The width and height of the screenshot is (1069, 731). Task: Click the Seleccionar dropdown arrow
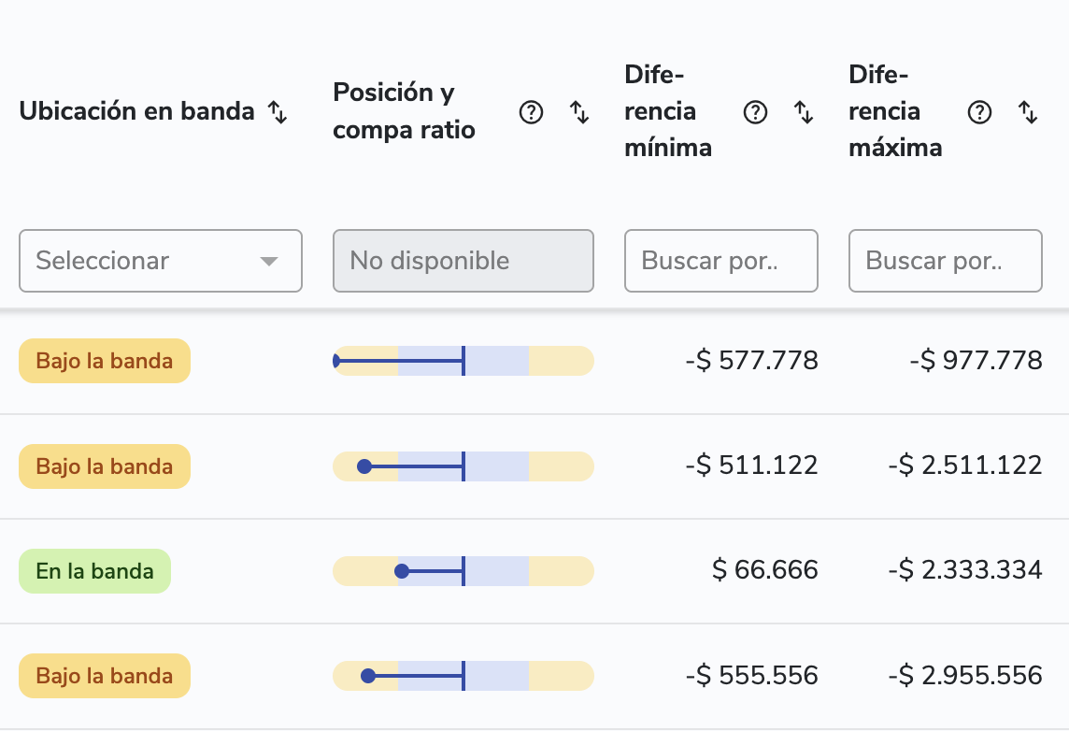(269, 261)
